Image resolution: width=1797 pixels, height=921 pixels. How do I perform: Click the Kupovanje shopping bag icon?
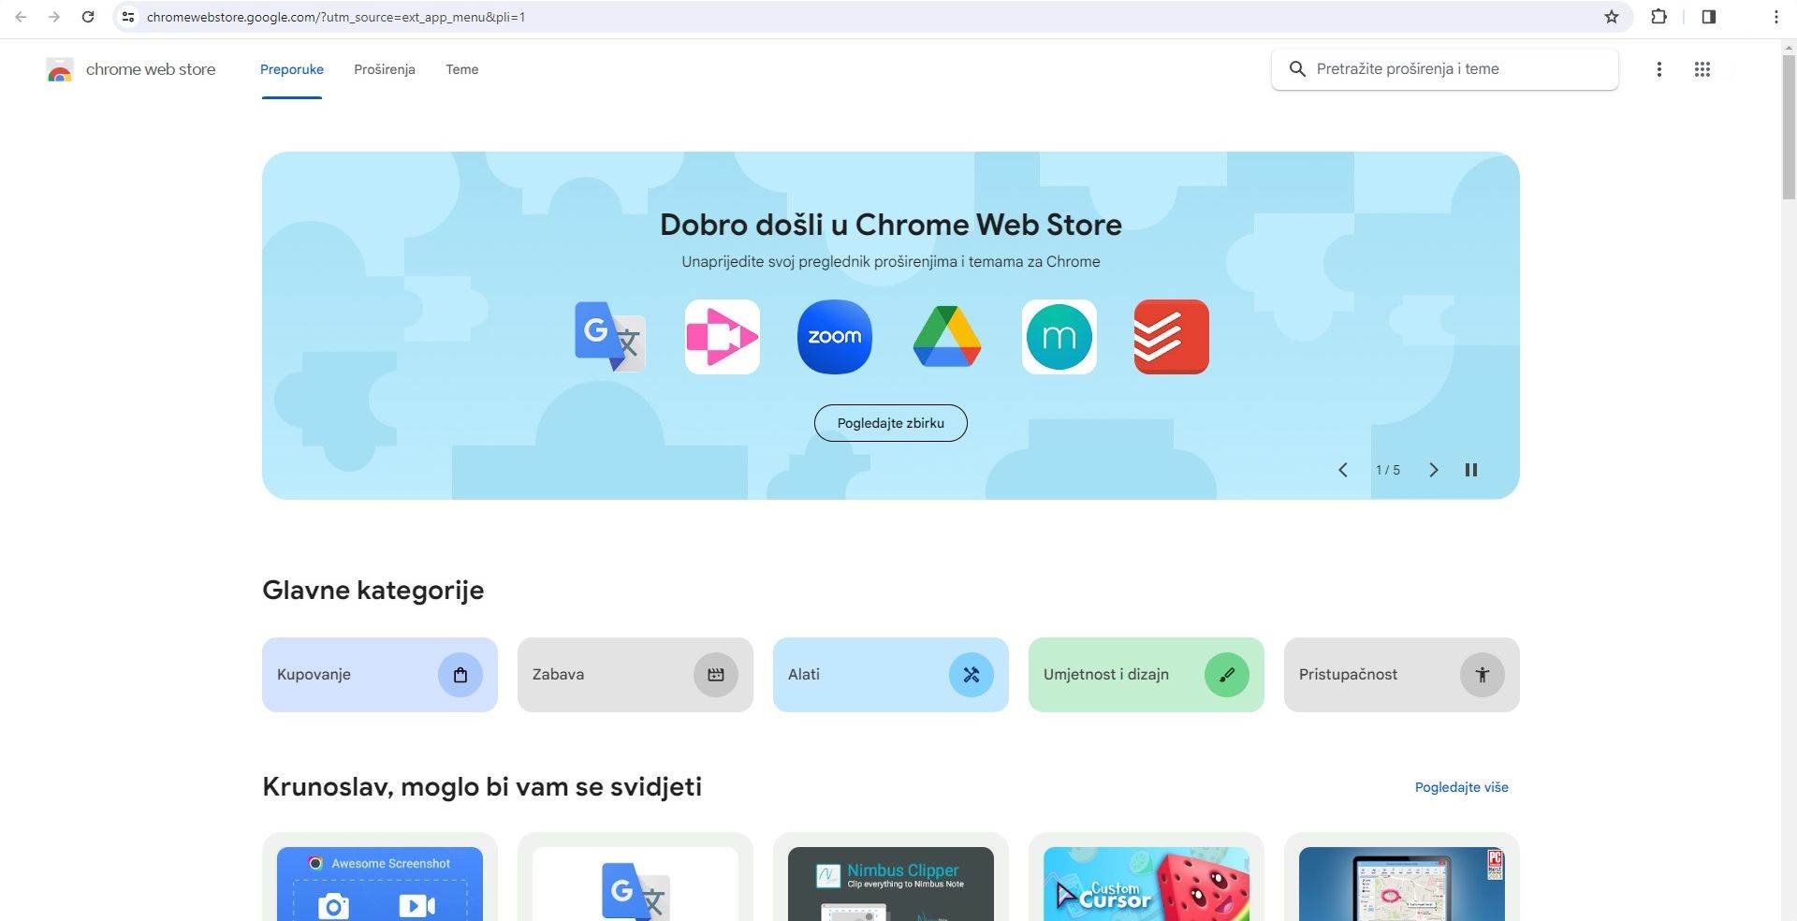click(460, 675)
